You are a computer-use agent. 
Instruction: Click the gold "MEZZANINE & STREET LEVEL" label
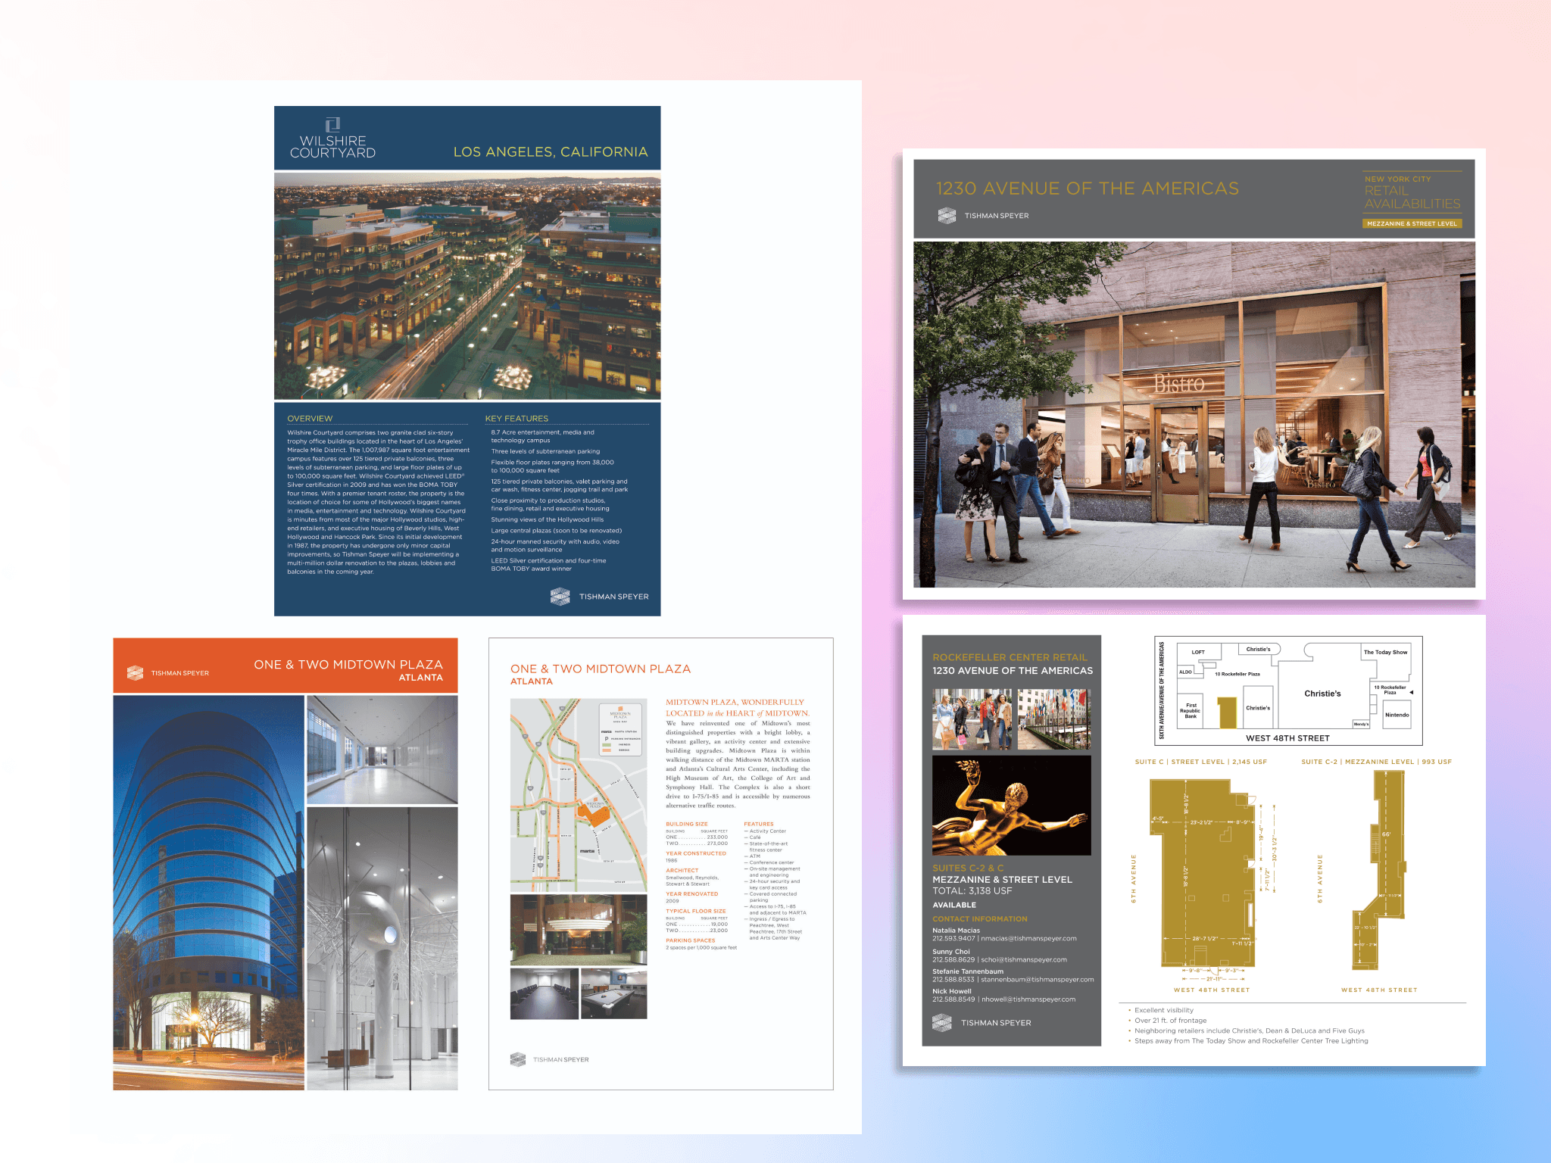point(1412,224)
